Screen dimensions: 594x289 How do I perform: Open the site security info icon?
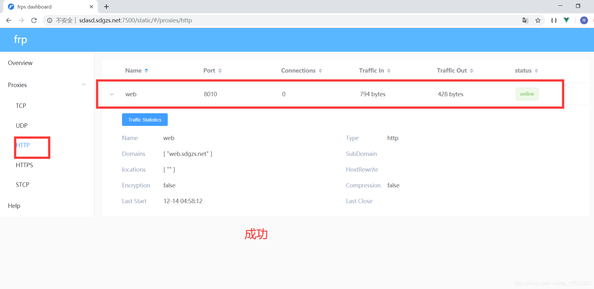[49, 21]
